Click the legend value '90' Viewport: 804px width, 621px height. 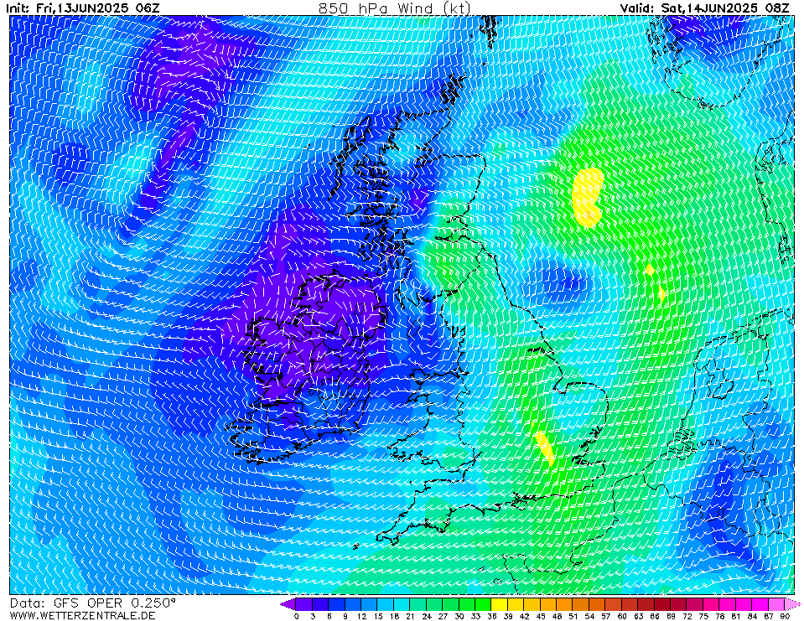(x=785, y=616)
